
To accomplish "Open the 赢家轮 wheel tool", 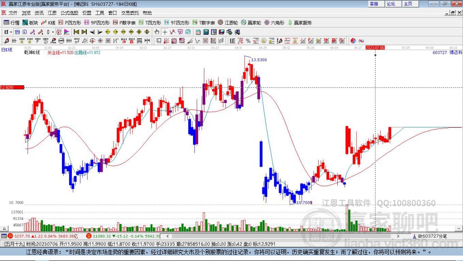I will tap(251, 23).
